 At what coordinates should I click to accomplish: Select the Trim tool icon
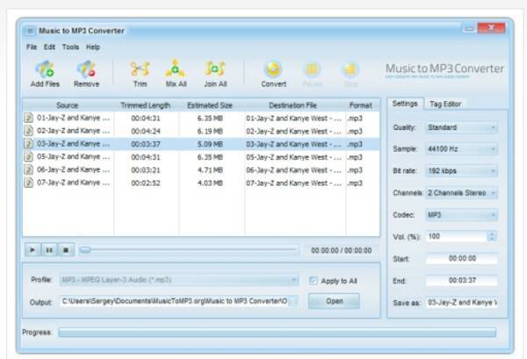[x=140, y=69]
